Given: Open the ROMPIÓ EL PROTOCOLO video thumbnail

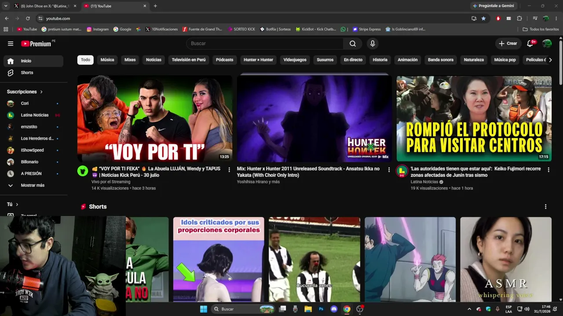Looking at the screenshot, I should click(474, 118).
